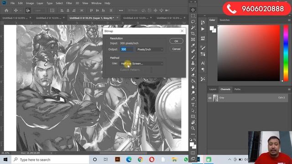Select the Path Selection tool

point(193,110)
